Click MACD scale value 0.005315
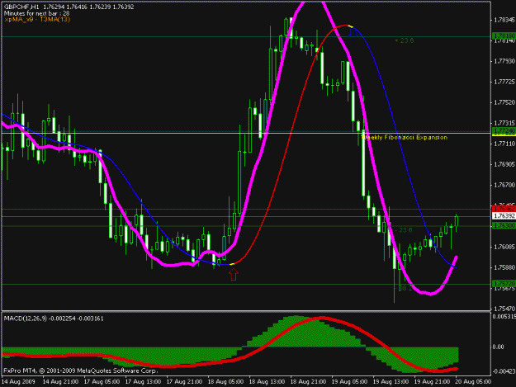Viewport: 516px width, 387px height. [x=504, y=317]
